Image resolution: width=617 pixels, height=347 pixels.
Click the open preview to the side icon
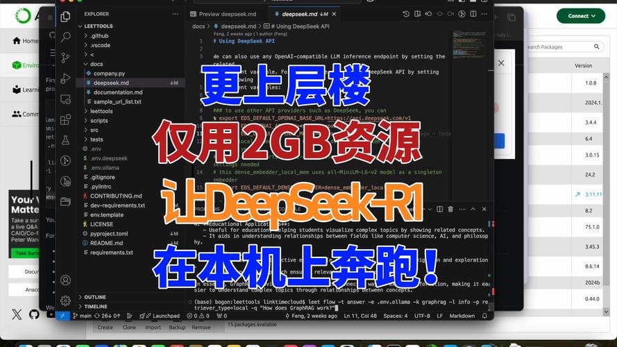tap(418, 14)
